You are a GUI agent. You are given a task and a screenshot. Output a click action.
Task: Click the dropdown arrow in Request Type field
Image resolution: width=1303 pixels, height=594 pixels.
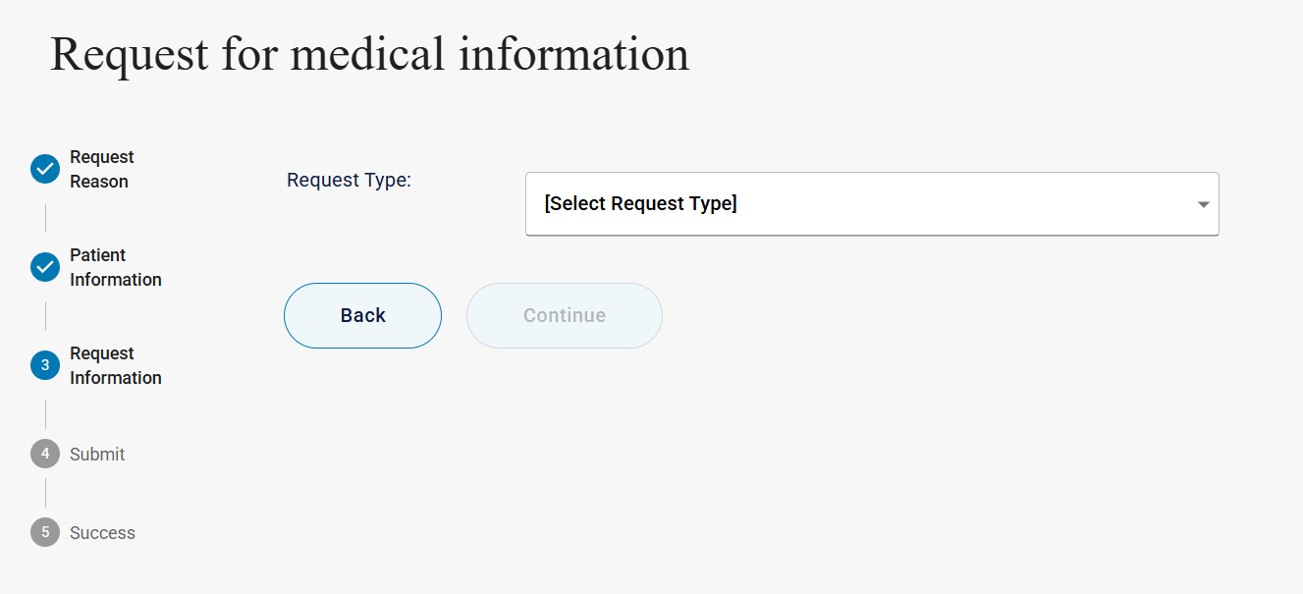[x=1203, y=204]
